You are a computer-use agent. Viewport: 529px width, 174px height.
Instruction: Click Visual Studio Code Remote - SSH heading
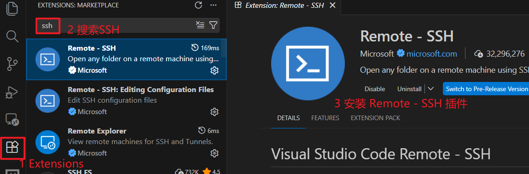click(381, 154)
